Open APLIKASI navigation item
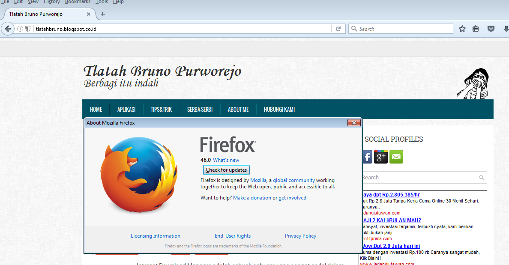Image resolution: width=509 pixels, height=265 pixels. click(126, 110)
